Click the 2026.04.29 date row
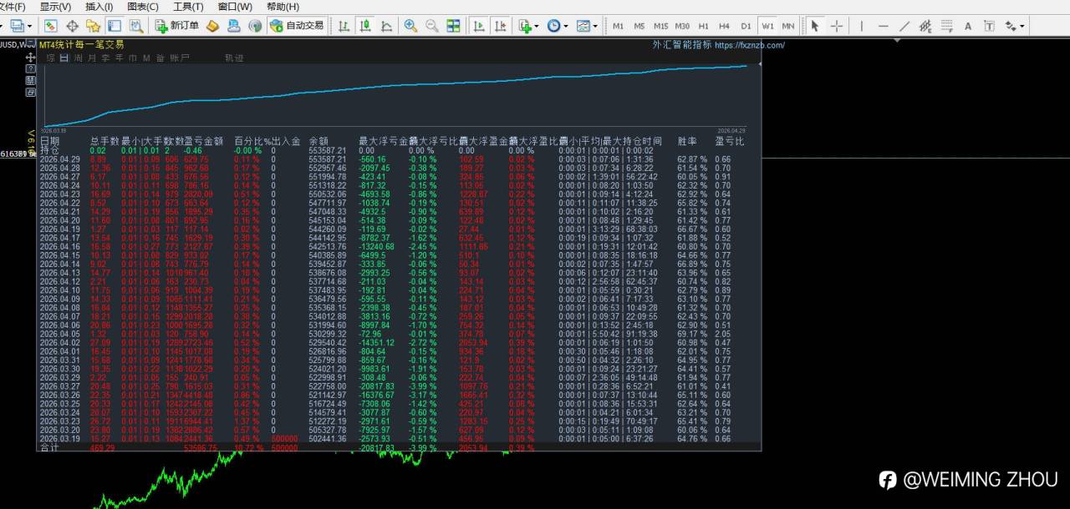This screenshot has width=1070, height=509. (400, 159)
